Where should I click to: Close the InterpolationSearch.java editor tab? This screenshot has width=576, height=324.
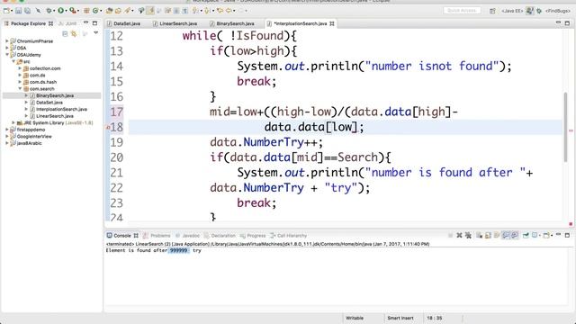click(x=332, y=23)
